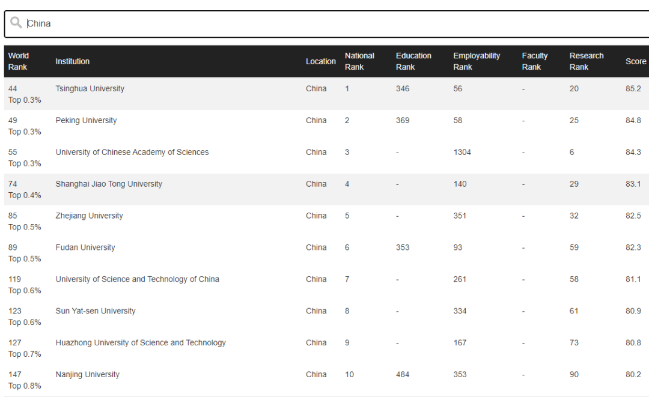Click Nanjing's Top 0.8% label
649x397 pixels.
pyautogui.click(x=25, y=386)
